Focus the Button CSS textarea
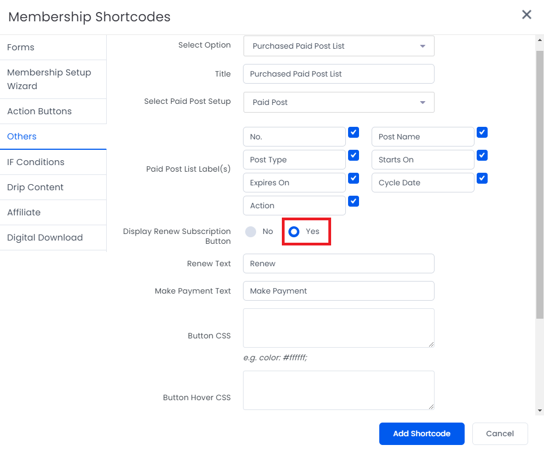This screenshot has width=544, height=451. (x=339, y=328)
